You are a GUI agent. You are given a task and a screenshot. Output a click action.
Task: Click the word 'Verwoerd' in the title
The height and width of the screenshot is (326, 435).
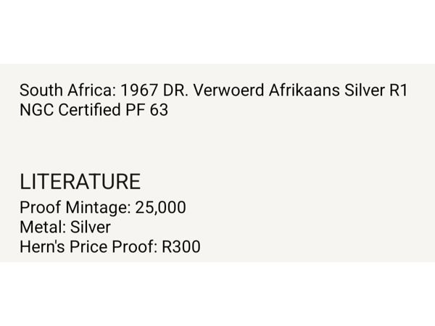pyautogui.click(x=228, y=91)
